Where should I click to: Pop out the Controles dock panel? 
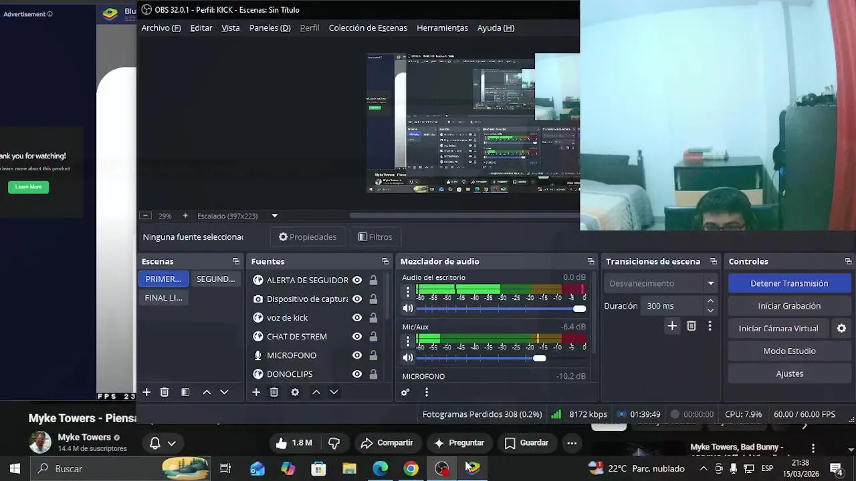point(848,261)
